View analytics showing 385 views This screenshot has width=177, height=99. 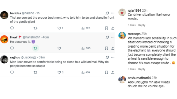(x=86, y=48)
